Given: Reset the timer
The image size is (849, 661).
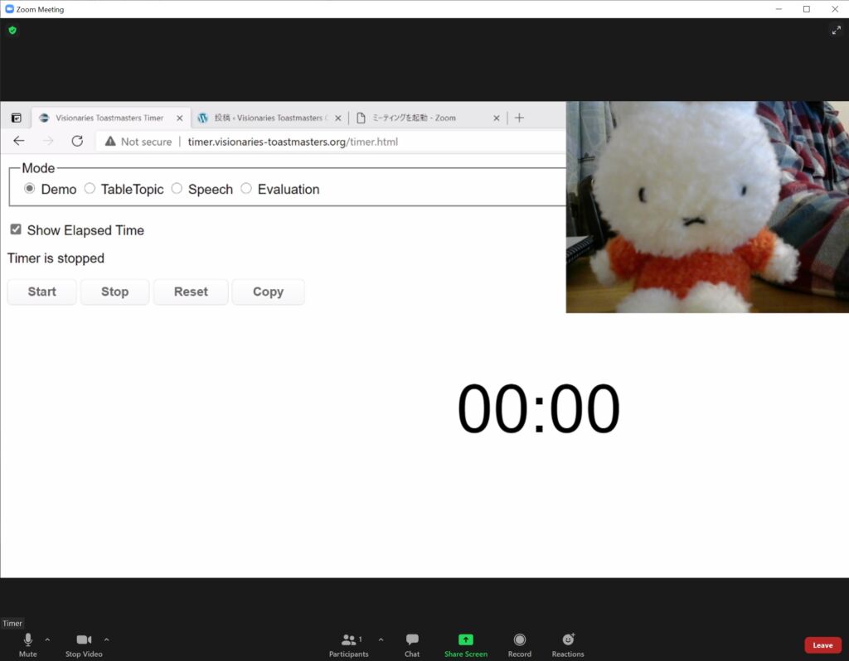Looking at the screenshot, I should point(191,292).
